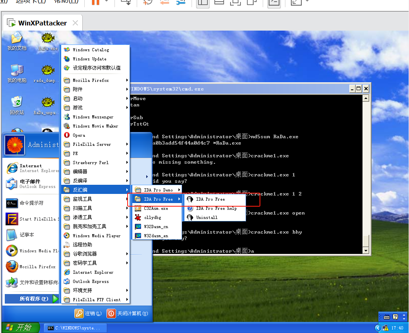The image size is (409, 333).
Task: Click the 开始 Start button
Action: [21, 327]
